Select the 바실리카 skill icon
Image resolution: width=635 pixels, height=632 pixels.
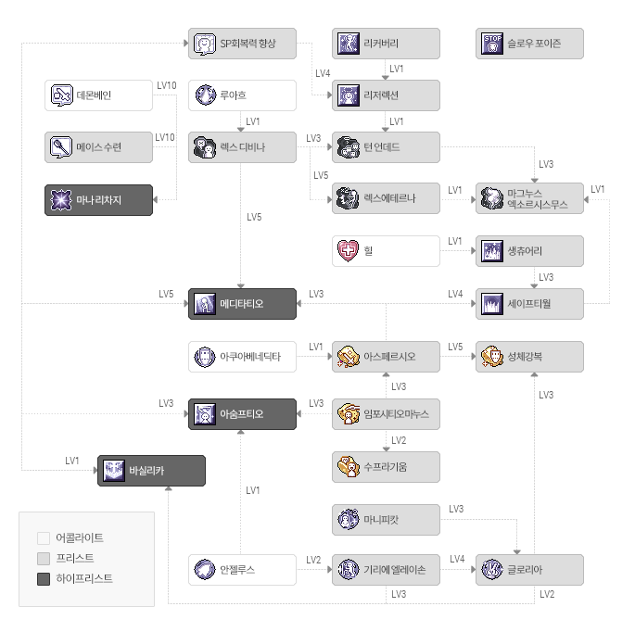114,471
